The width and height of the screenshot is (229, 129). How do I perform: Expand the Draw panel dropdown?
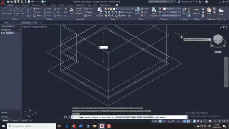(x=16, y=19)
